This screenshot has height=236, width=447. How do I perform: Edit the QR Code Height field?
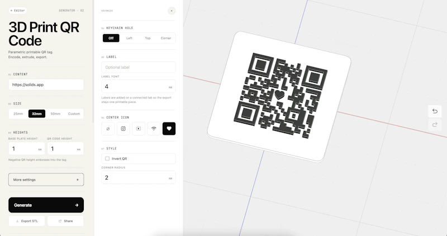pyautogui.click(x=65, y=149)
